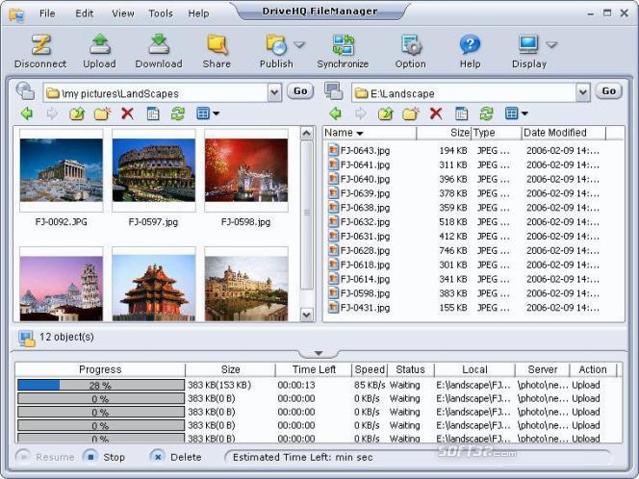Open the Option settings icon
This screenshot has width=639, height=479.
point(410,45)
